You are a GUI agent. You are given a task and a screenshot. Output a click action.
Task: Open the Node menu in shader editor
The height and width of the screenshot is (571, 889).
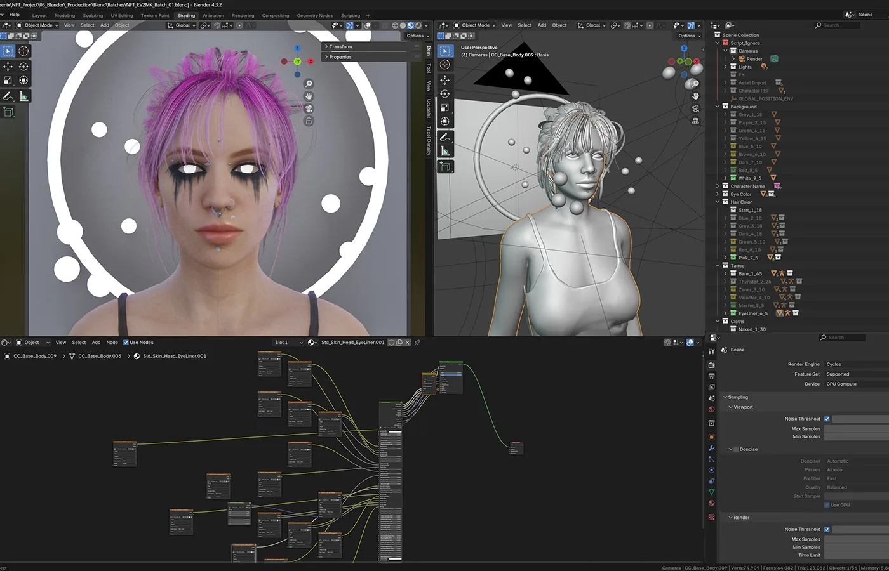click(x=112, y=343)
